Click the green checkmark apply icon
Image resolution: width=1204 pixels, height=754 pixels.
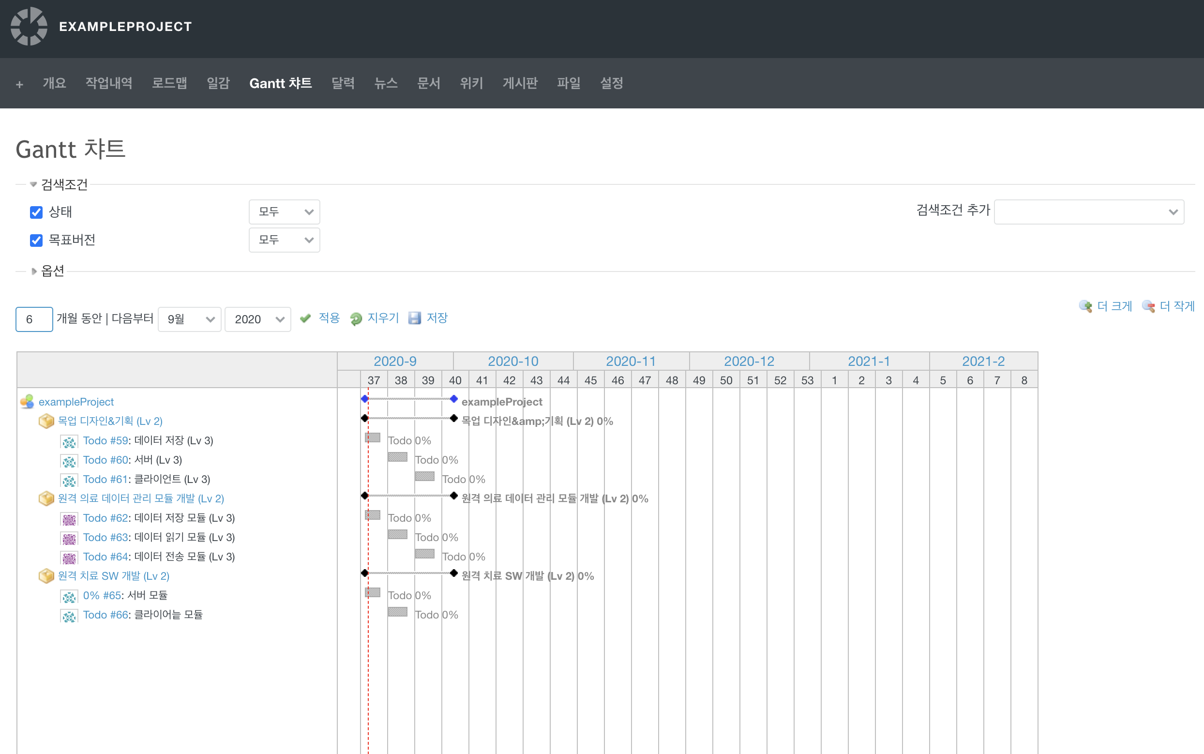(305, 318)
